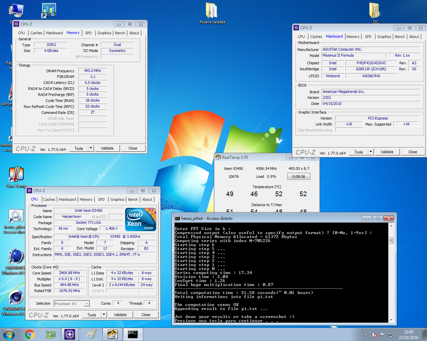Click BIOS date value 04/15/2010
The width and height of the screenshot is (427, 341).
[x=371, y=104]
